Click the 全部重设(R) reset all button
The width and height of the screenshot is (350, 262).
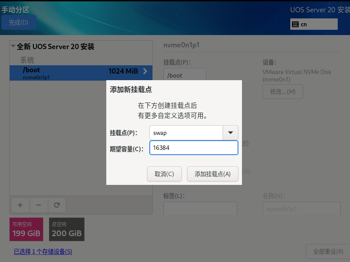pos(328,251)
